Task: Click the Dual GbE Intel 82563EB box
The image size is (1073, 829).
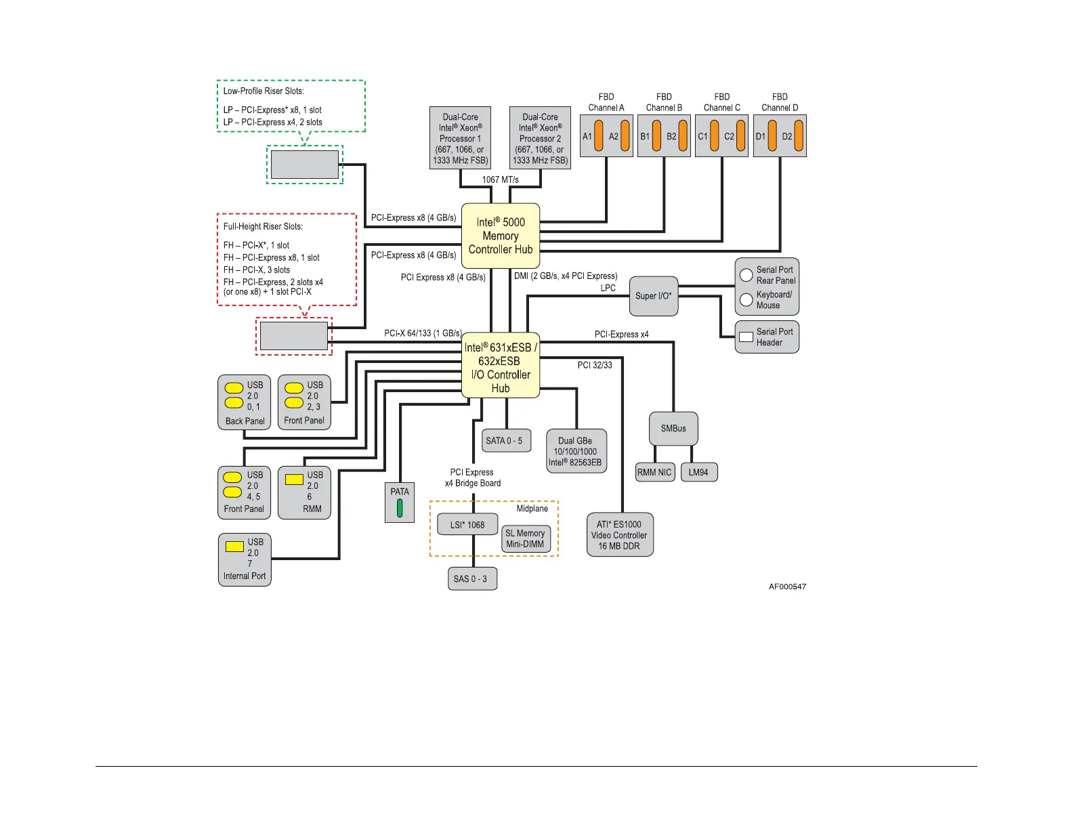Action: pyautogui.click(x=576, y=451)
